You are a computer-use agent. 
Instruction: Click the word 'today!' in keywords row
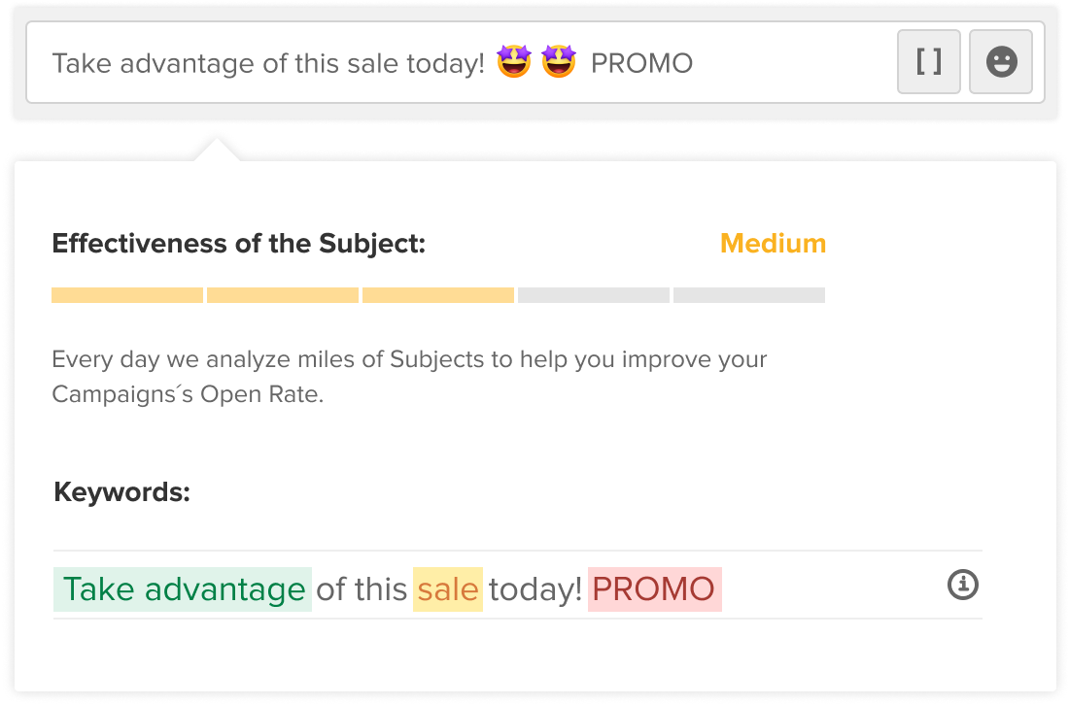coord(535,589)
